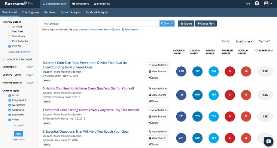Screen dimensions: 277x148
Task: View Backlinks for Coin-Size Rape Prevention article
Action: pos(158,65)
